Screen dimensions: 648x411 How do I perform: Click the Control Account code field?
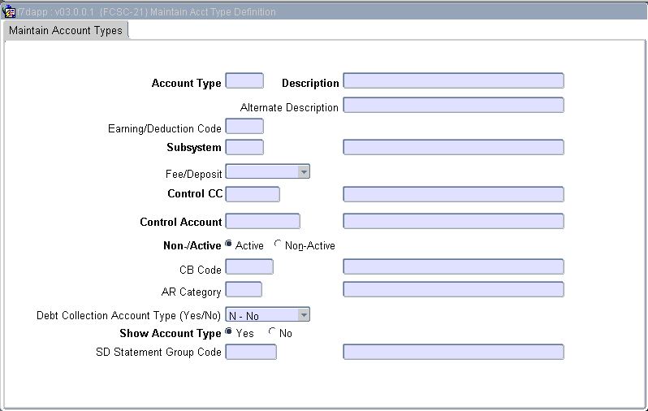tap(262, 222)
